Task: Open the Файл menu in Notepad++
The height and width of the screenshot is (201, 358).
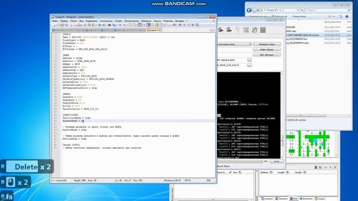Action: [55, 21]
